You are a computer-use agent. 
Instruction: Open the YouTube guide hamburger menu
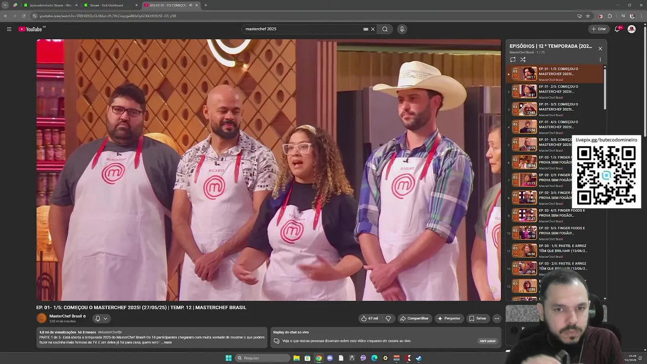coord(9,29)
